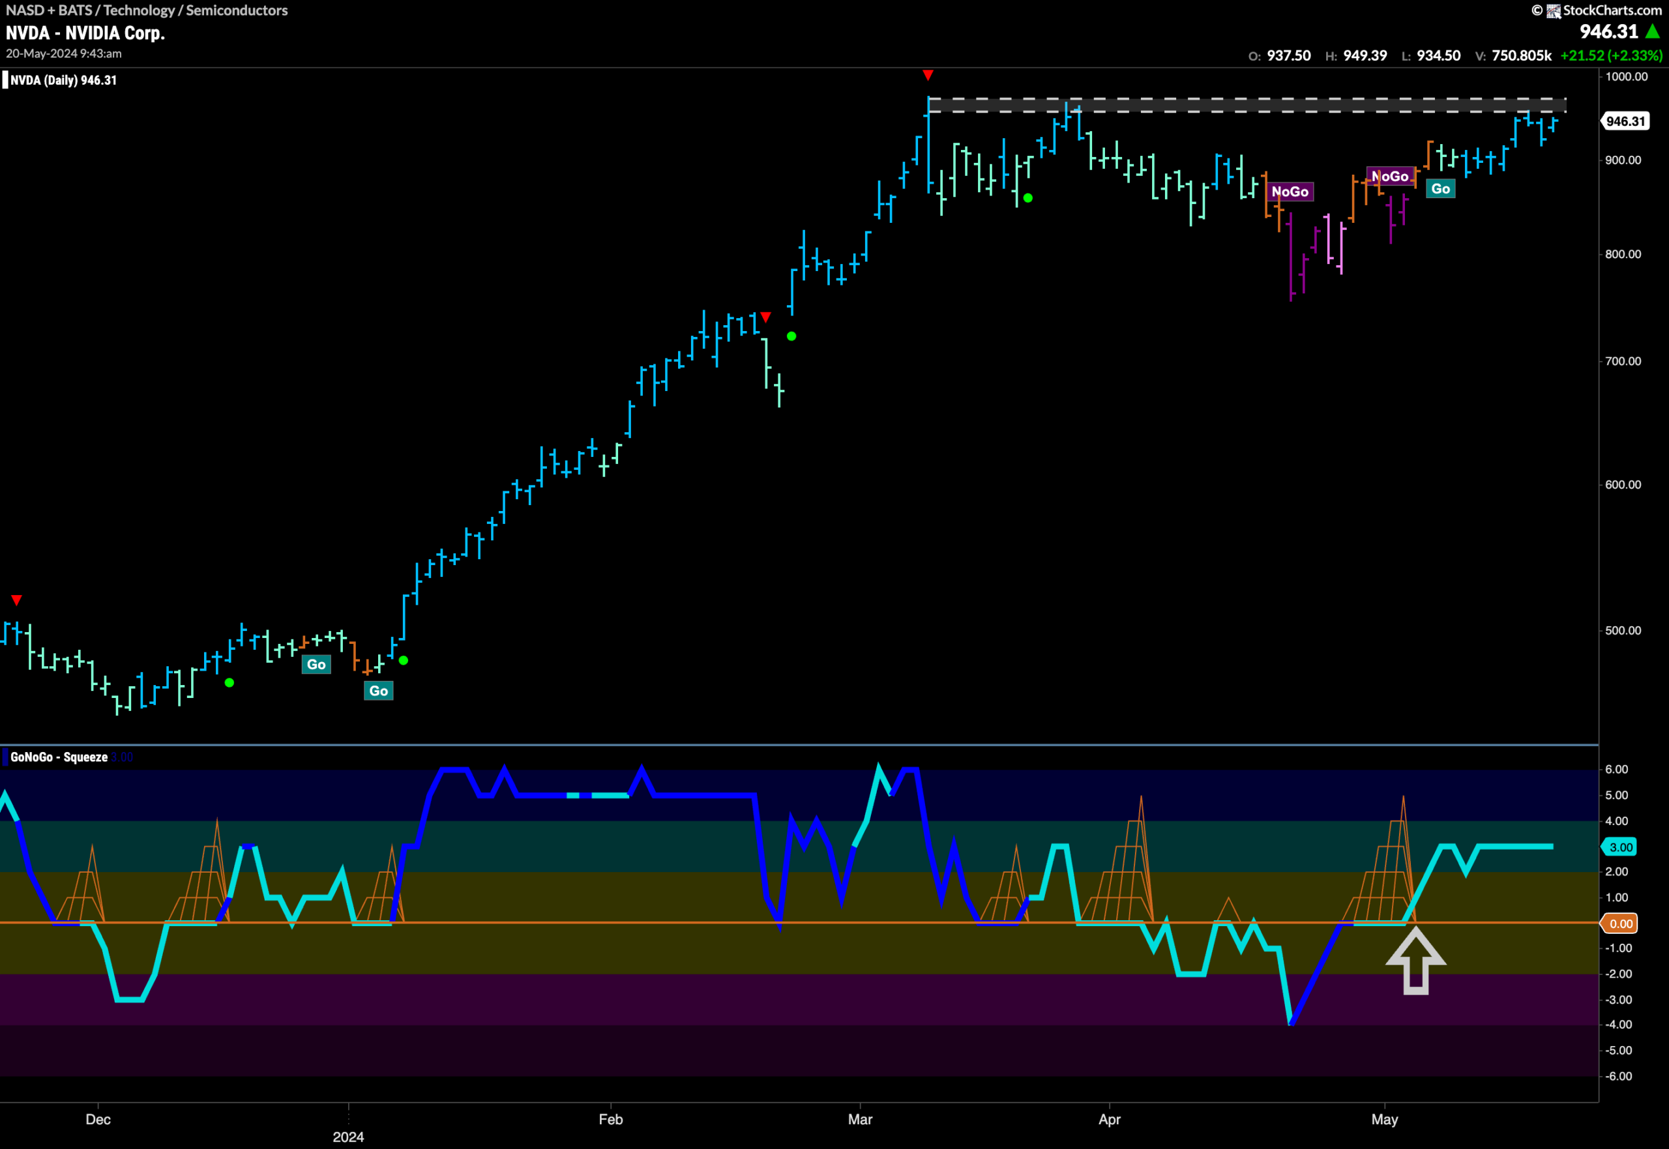Select the green dot marker in mid-December
The height and width of the screenshot is (1149, 1669).
(x=229, y=682)
